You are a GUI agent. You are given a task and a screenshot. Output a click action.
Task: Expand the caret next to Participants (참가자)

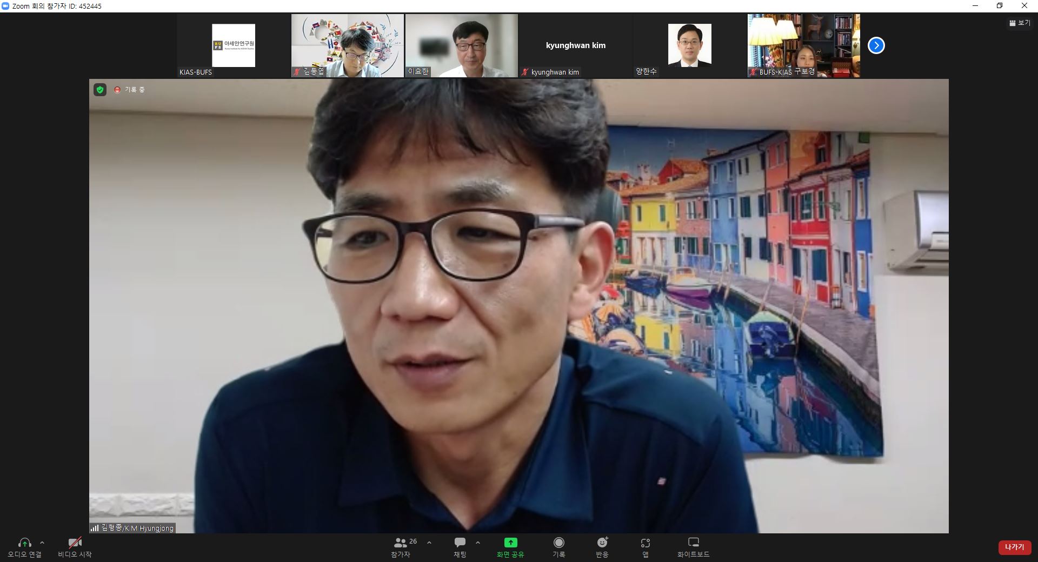click(x=429, y=543)
